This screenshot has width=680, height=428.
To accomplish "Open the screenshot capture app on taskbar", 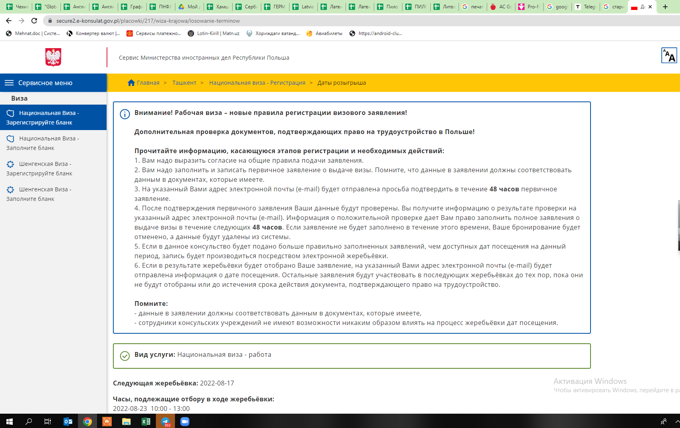I will pyautogui.click(x=107, y=421).
